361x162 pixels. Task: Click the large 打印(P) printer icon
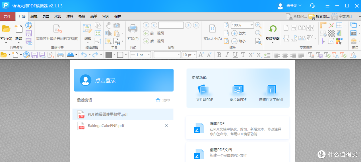click(x=133, y=29)
